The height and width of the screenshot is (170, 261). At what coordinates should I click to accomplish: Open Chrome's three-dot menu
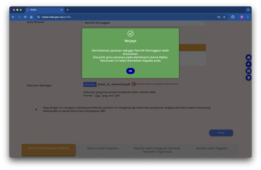248,17
